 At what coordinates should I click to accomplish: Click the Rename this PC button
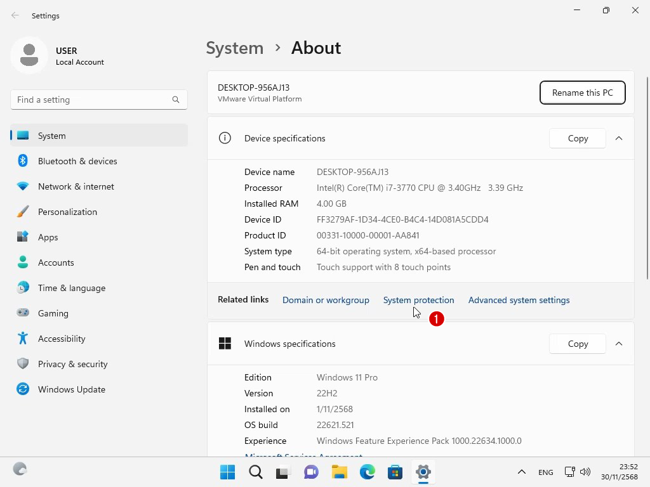click(x=582, y=93)
